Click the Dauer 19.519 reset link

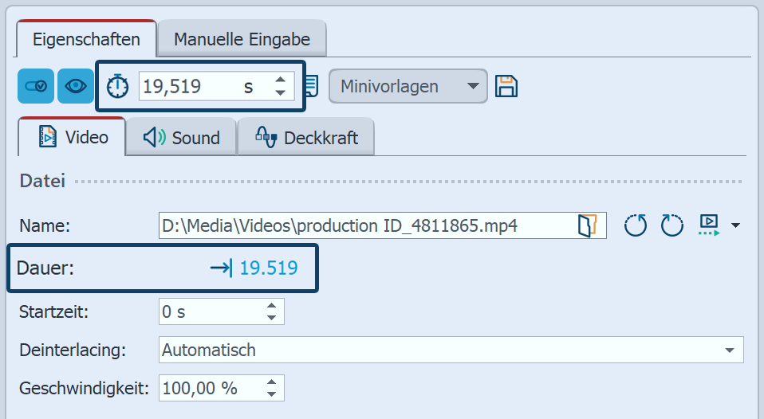pos(254,268)
